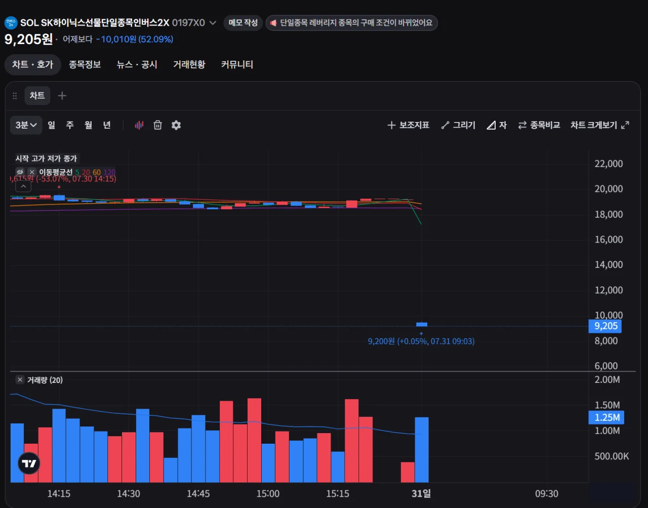
Task: Click the TradingView logo icon
Action: point(29,463)
